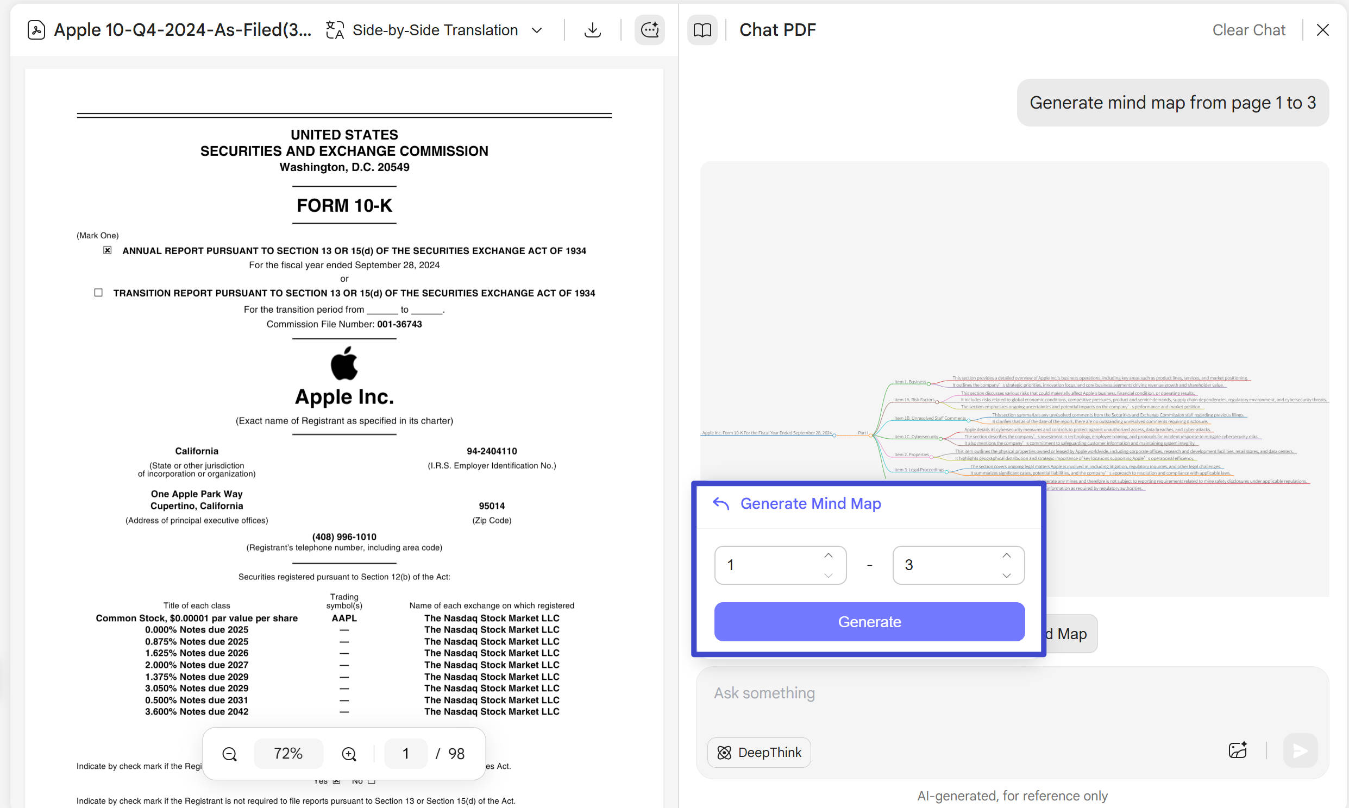Screen dimensions: 1349x808
Task: Clear Chat history
Action: coord(1249,30)
